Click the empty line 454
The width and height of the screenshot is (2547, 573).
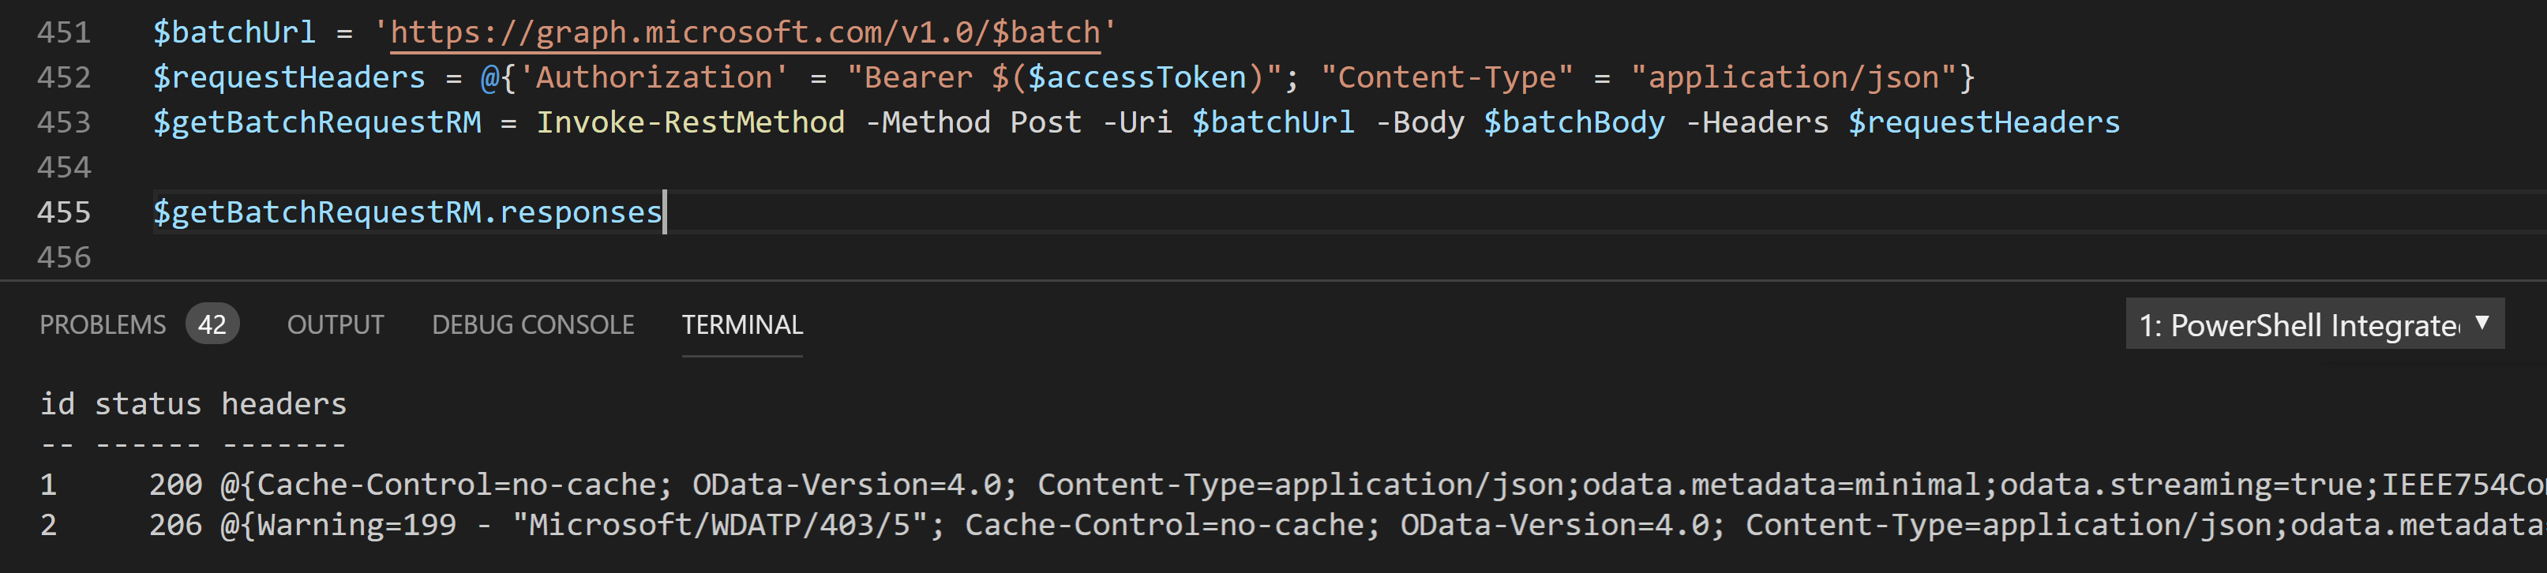pos(396,166)
